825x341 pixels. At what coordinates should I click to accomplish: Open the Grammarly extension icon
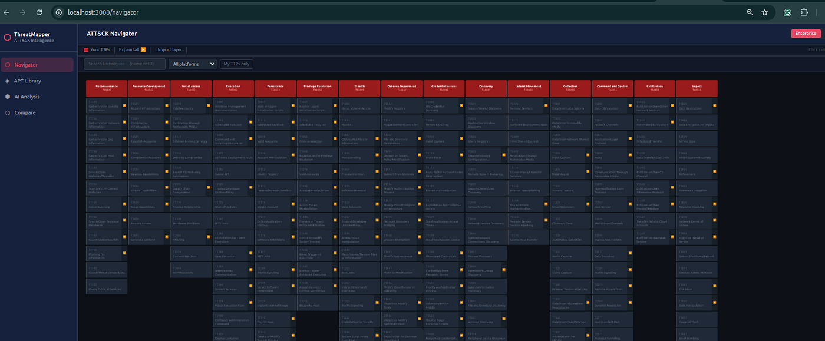pos(787,12)
